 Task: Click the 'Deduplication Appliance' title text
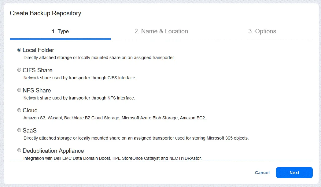pyautogui.click(x=53, y=151)
